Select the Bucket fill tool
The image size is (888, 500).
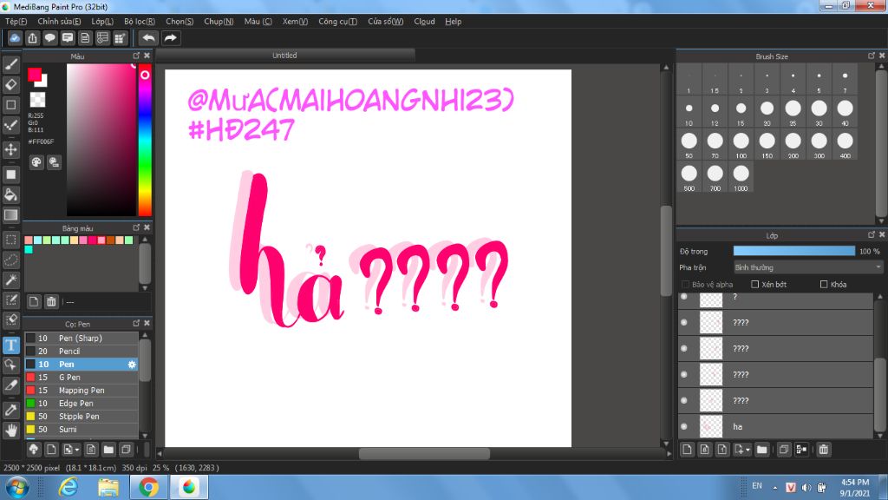[10, 195]
